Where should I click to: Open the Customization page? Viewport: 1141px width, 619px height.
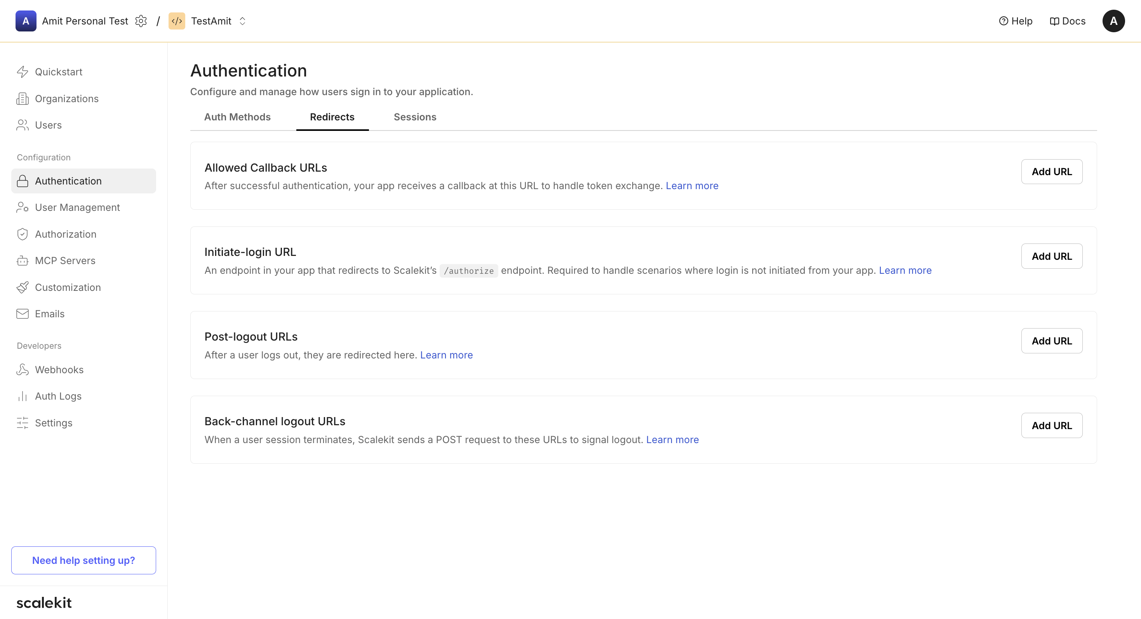pos(84,287)
